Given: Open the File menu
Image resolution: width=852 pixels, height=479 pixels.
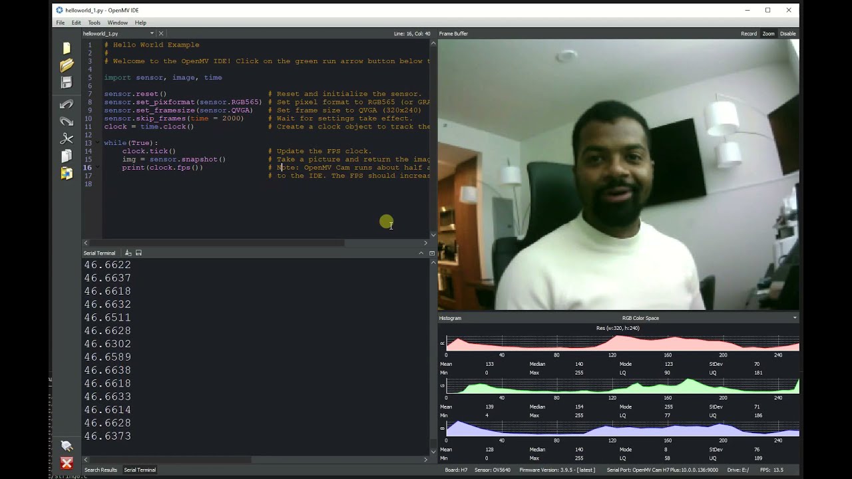Looking at the screenshot, I should (x=61, y=23).
